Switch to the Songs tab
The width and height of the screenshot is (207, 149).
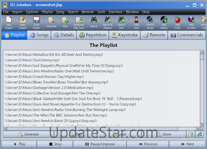(39, 35)
